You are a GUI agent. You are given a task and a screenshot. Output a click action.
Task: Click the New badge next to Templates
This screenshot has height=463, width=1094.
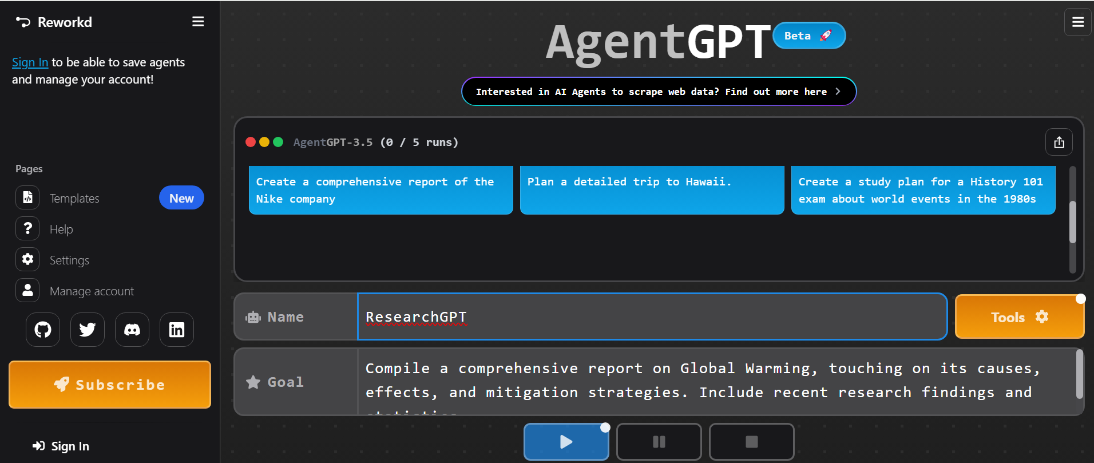click(x=181, y=198)
